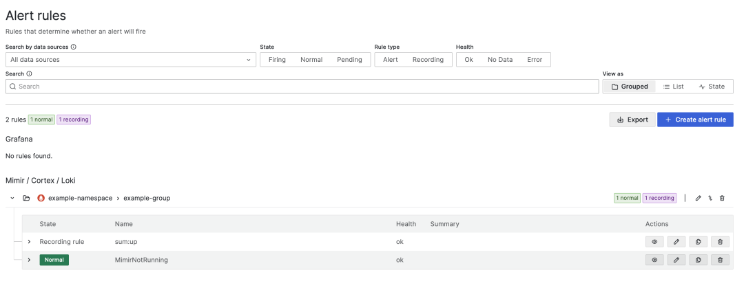Delete the MimirNotRunning rule
The image size is (744, 281).
tap(720, 260)
